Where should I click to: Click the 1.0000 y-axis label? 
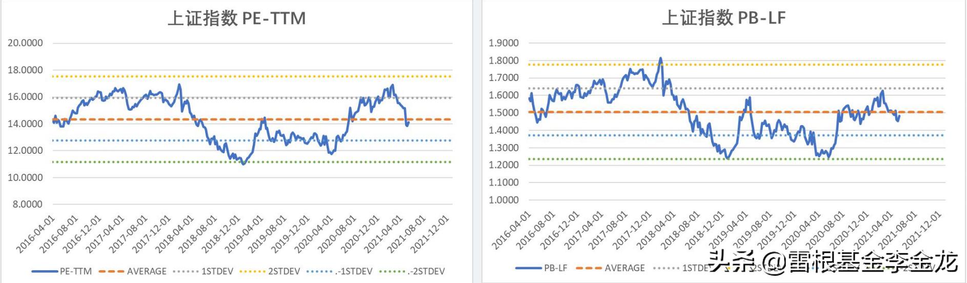pyautogui.click(x=503, y=200)
